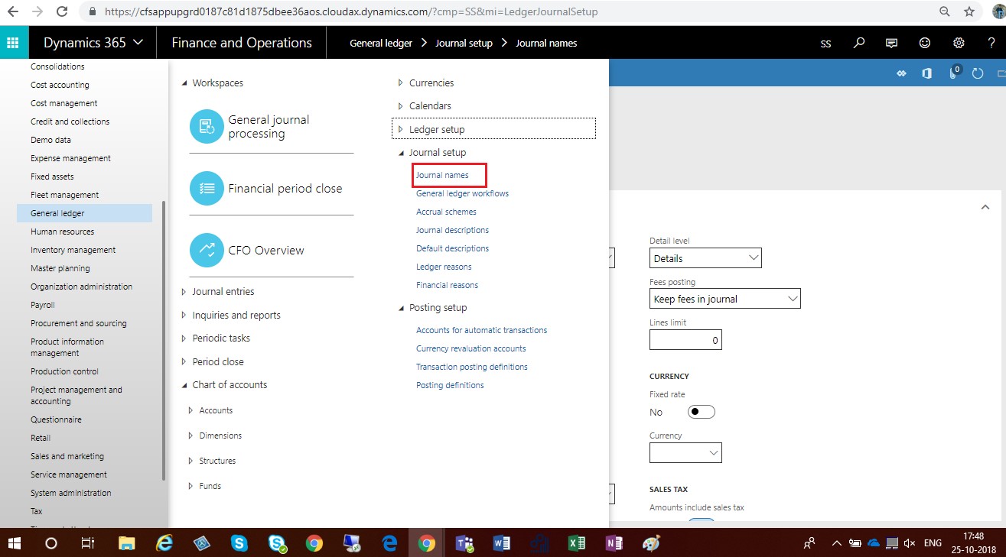Collapse the form section with the up chevron
The image size is (1006, 557).
[985, 207]
